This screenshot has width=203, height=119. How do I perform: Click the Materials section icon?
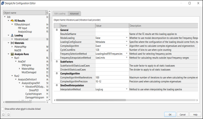click(x=12, y=43)
